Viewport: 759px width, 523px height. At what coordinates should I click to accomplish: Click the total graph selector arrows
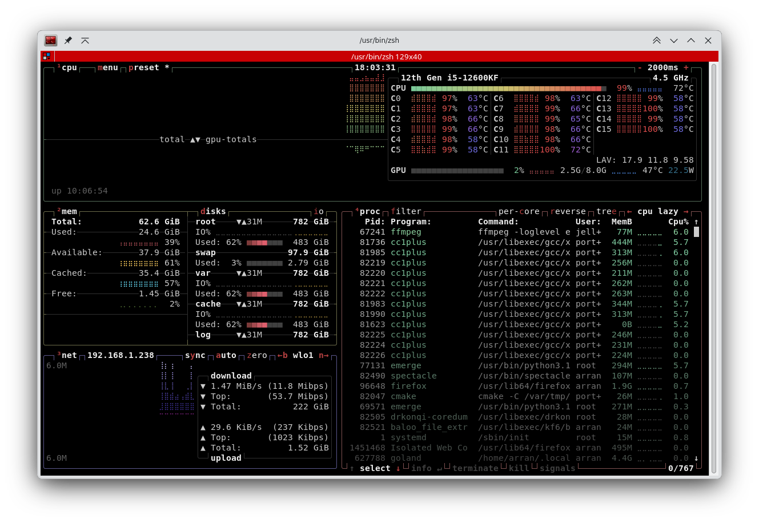(x=195, y=139)
